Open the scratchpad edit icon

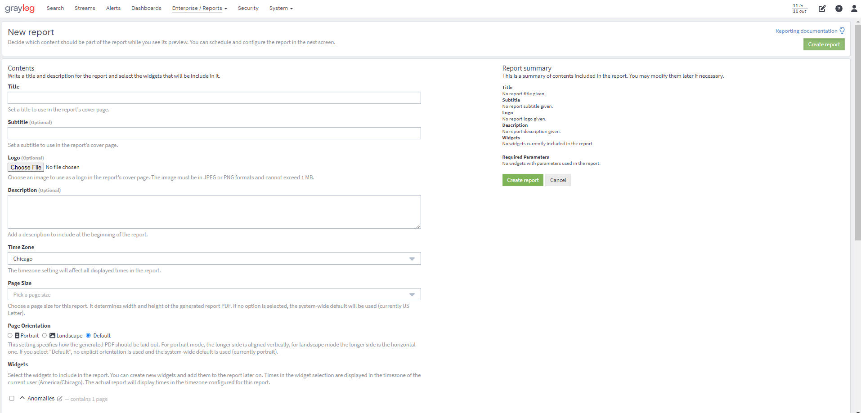click(x=822, y=9)
